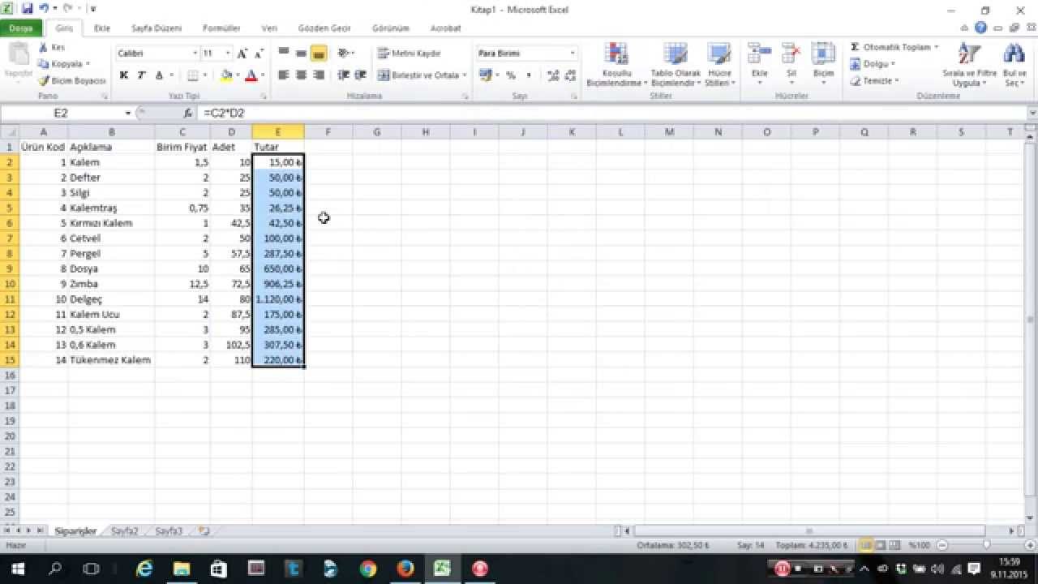The height and width of the screenshot is (584, 1038).
Task: Switch to the Formüller tab
Action: pyautogui.click(x=221, y=28)
